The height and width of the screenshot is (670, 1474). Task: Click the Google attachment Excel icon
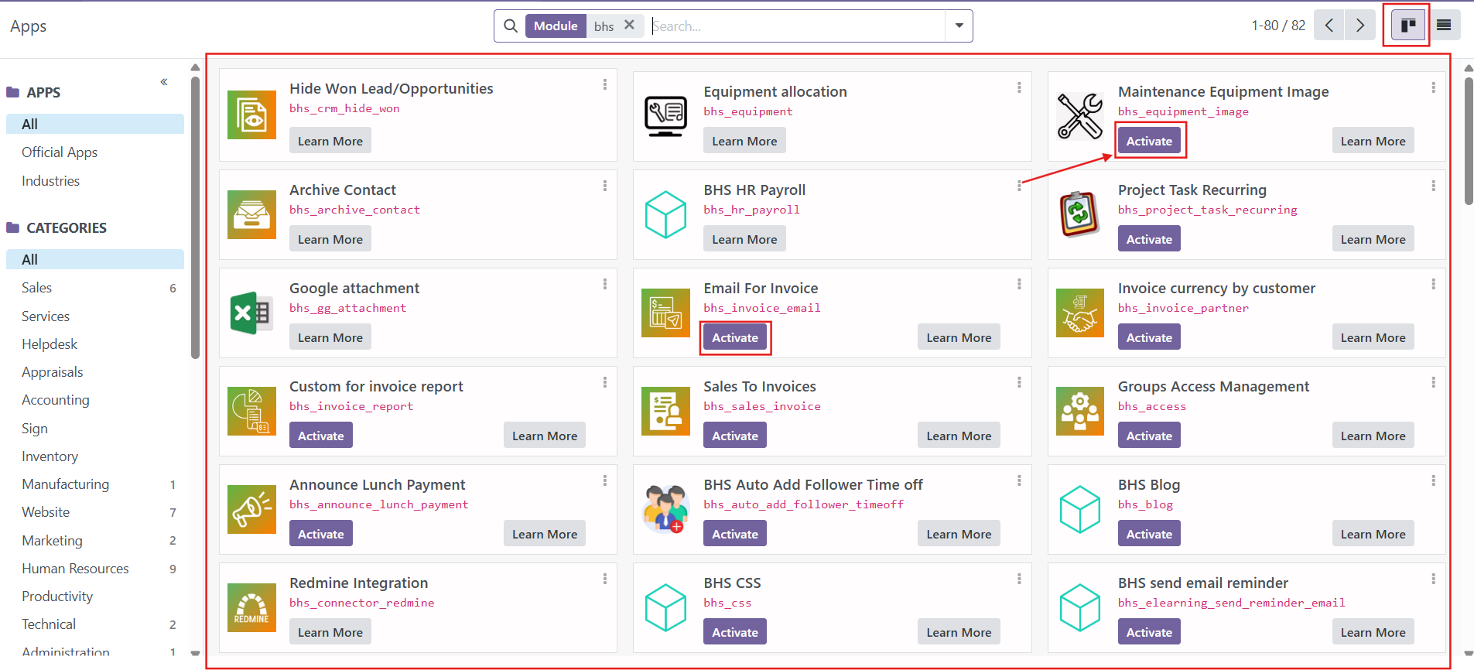coord(251,313)
